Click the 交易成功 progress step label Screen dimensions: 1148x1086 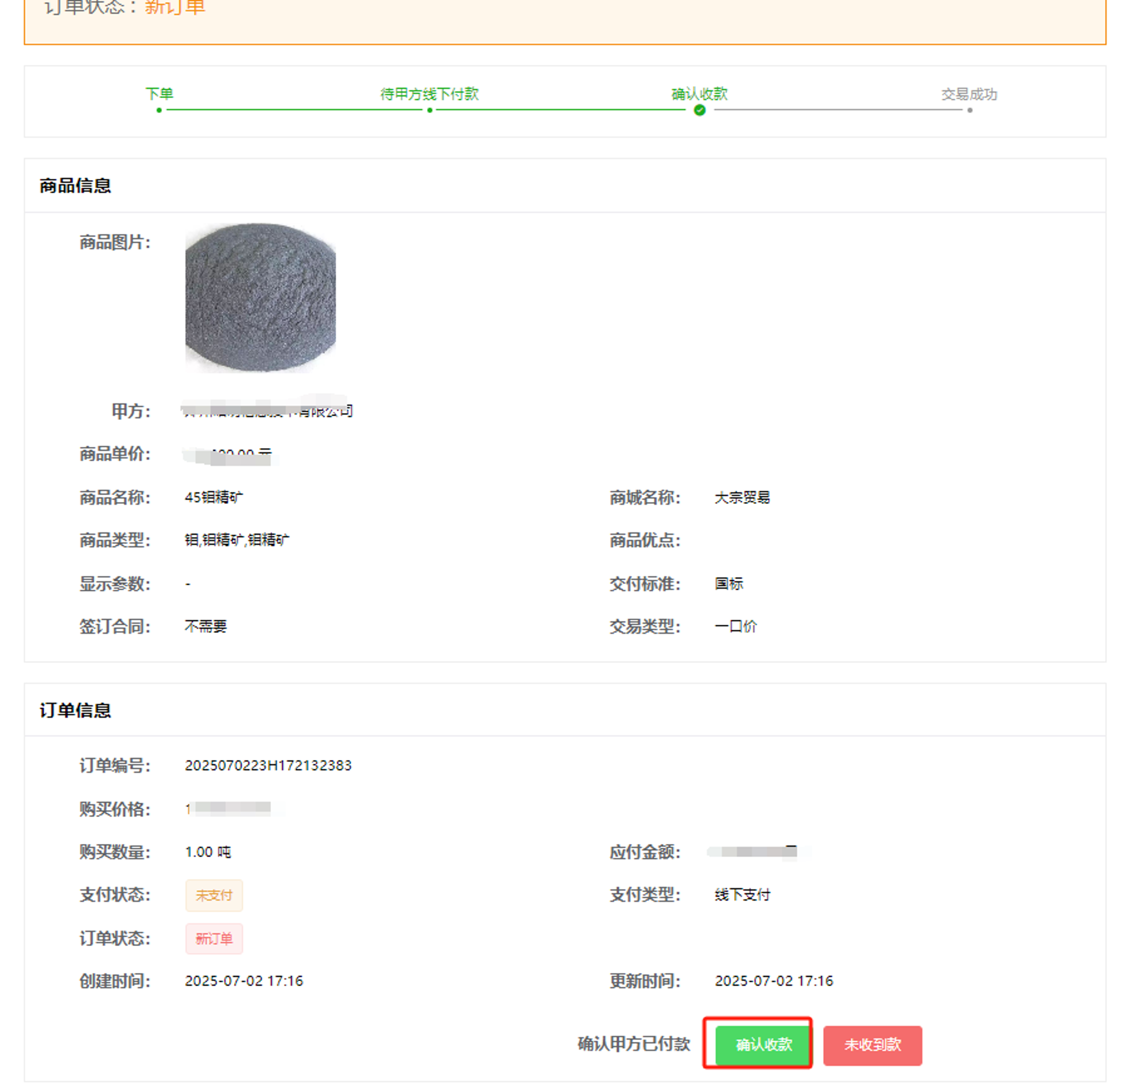tap(968, 94)
